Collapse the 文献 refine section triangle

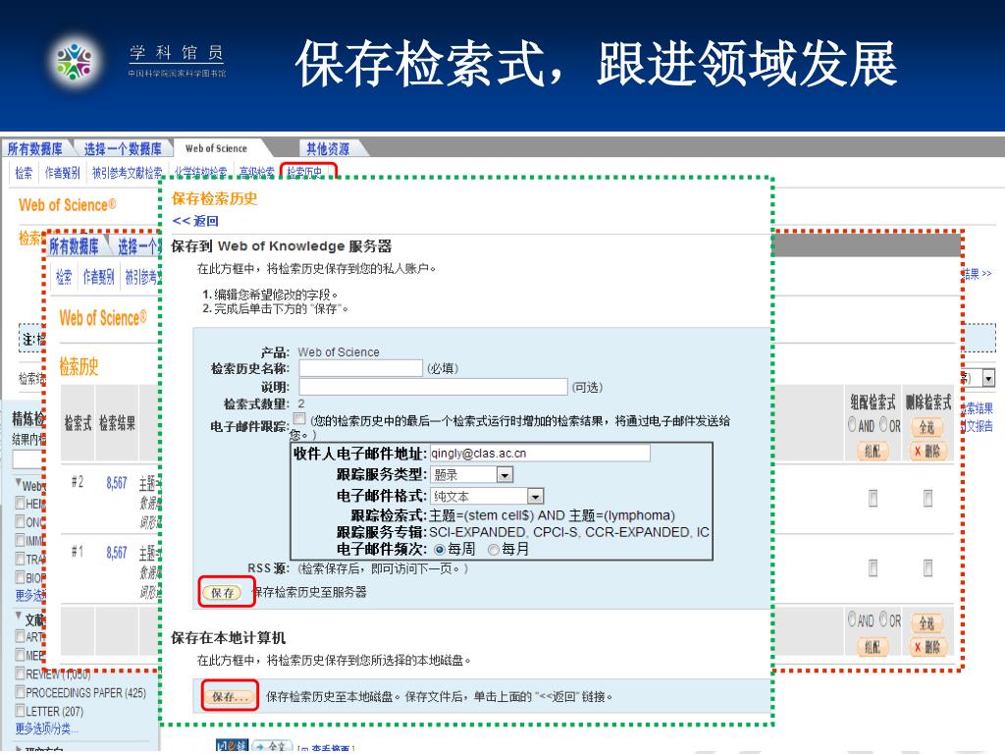(x=19, y=616)
